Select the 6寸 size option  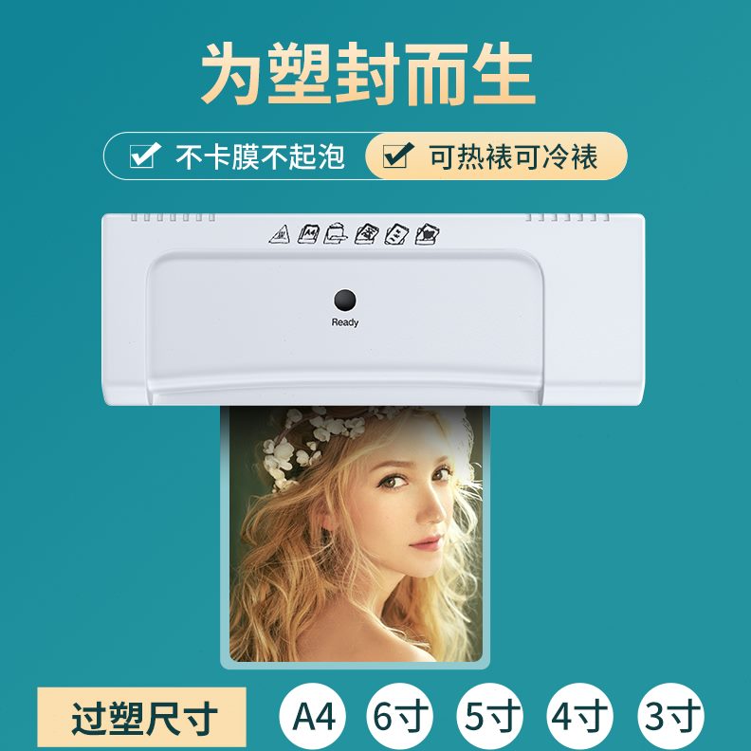[400, 717]
